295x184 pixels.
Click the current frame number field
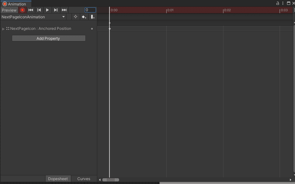(x=90, y=10)
